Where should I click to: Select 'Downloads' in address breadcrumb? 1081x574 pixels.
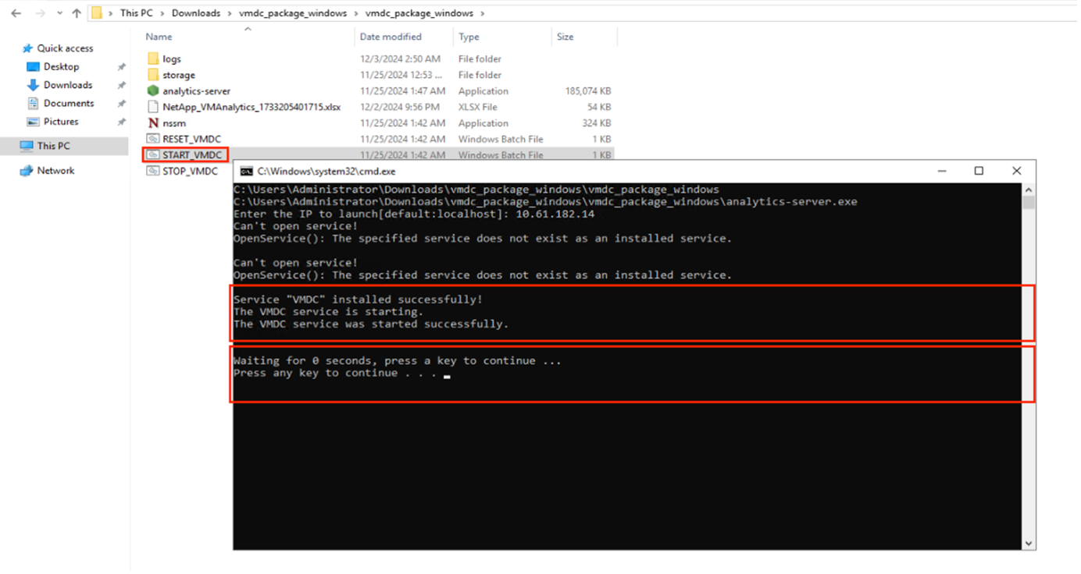click(196, 13)
